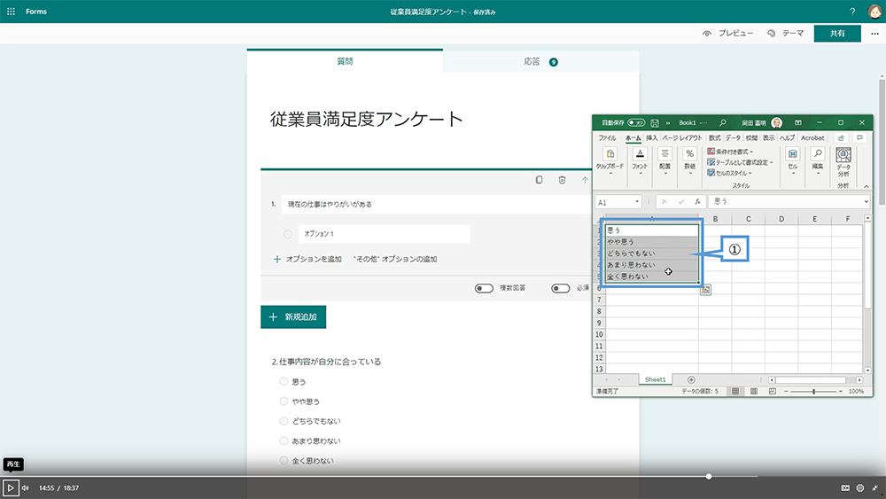
Task: Move question 1 up with the arrow
Action: (x=585, y=180)
